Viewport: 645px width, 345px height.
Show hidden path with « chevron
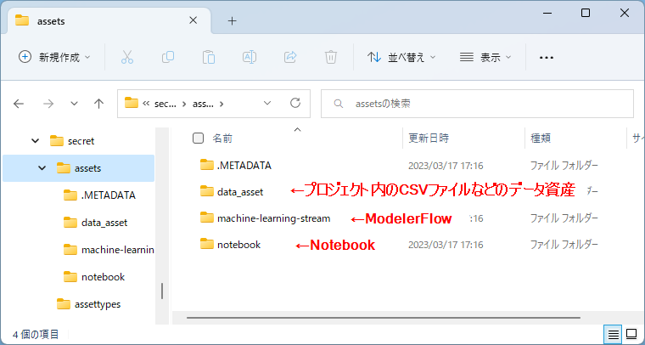pyautogui.click(x=146, y=104)
